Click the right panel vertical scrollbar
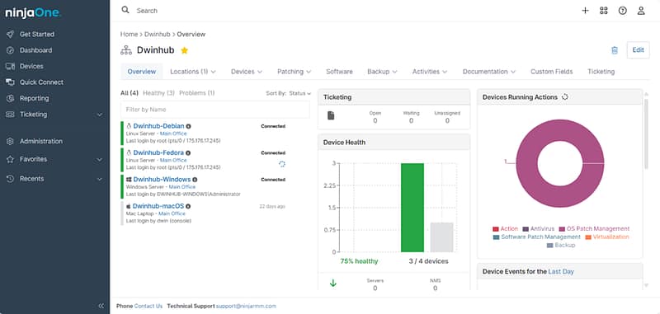 click(647, 134)
